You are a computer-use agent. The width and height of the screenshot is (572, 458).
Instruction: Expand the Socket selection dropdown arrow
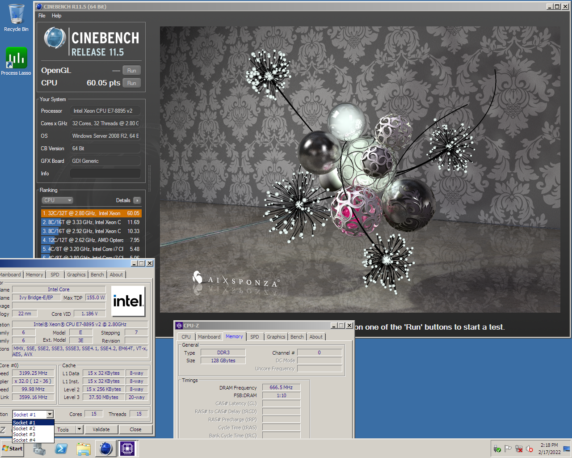tap(50, 415)
